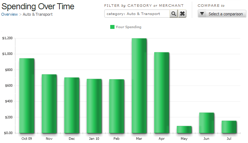
Task: Click the Mar label on the x-axis
Action: 139,138
